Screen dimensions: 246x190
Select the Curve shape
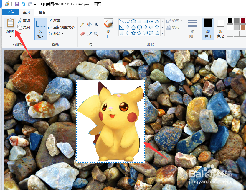pyautogui.click(x=127, y=21)
